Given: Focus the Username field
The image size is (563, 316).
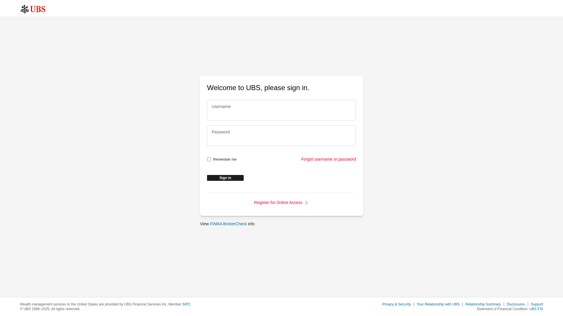Looking at the screenshot, I should point(281,110).
